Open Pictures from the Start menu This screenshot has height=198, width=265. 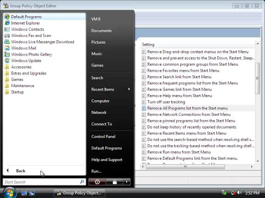pos(98,42)
